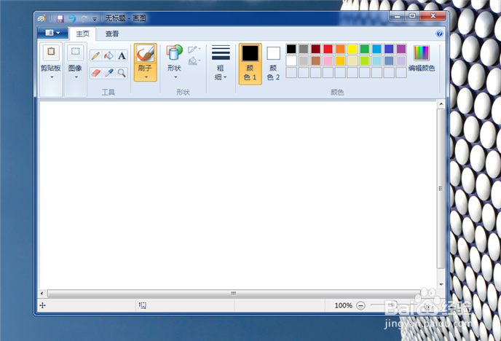Screen dimensions: 501x341
Task: Click the Paste clipboard (剪贴板) icon
Action: click(51, 52)
